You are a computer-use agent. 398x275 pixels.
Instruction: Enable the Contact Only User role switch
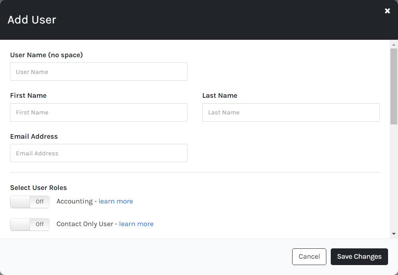[x=30, y=224]
